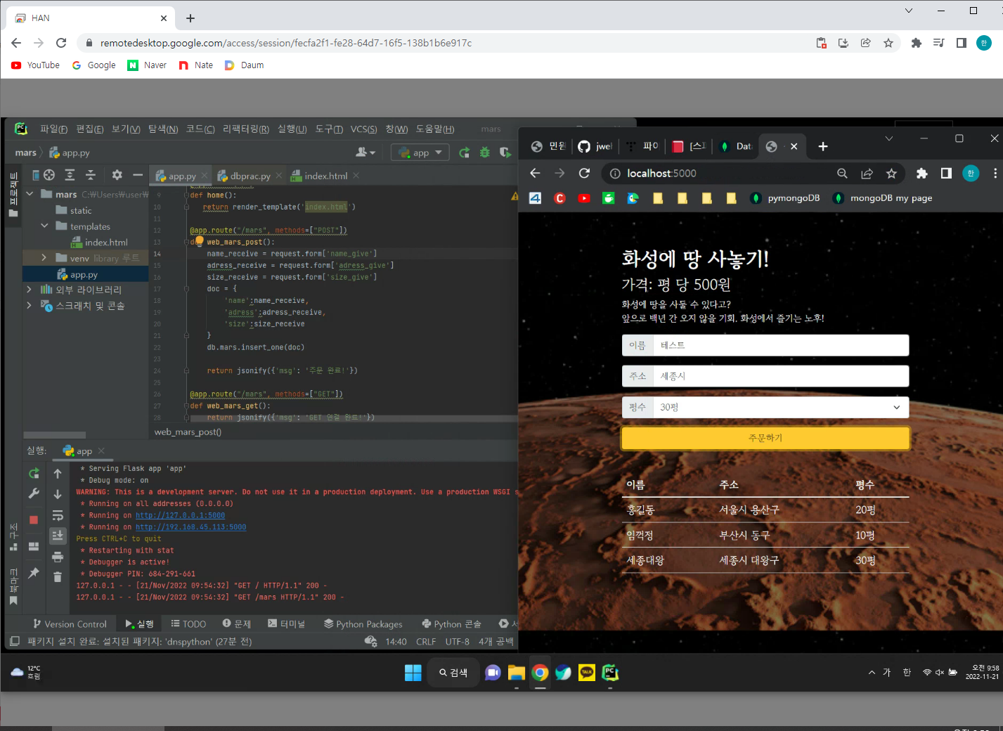The width and height of the screenshot is (1003, 731).
Task: Open Extensions puzzle icon in inner Chrome
Action: pos(921,174)
